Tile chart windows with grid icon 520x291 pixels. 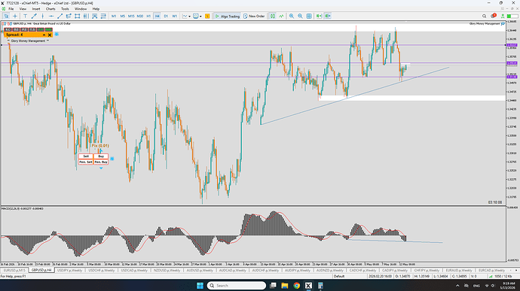click(x=309, y=16)
